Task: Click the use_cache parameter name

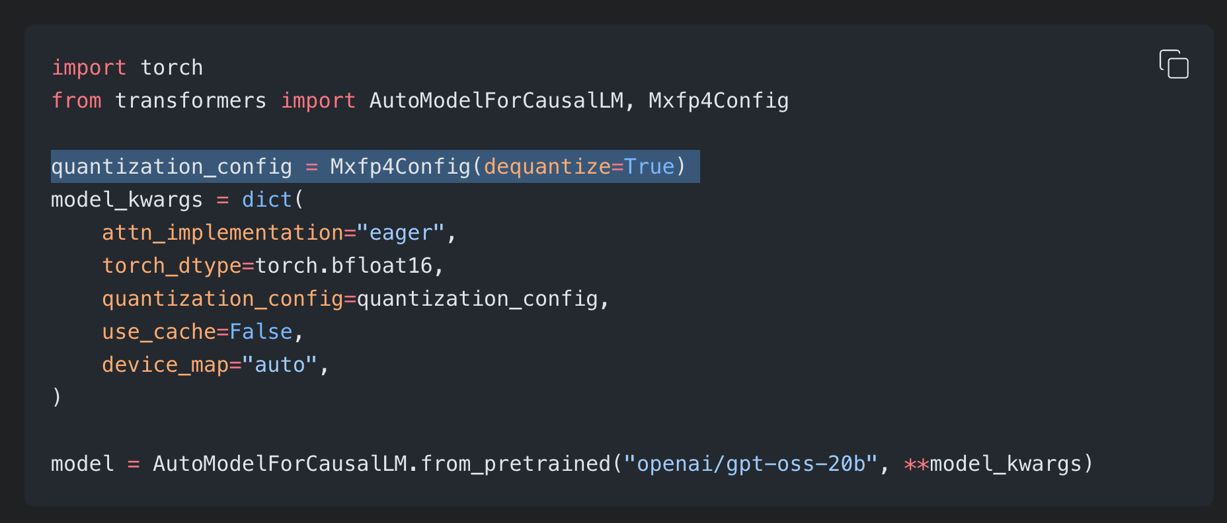Action: (159, 331)
